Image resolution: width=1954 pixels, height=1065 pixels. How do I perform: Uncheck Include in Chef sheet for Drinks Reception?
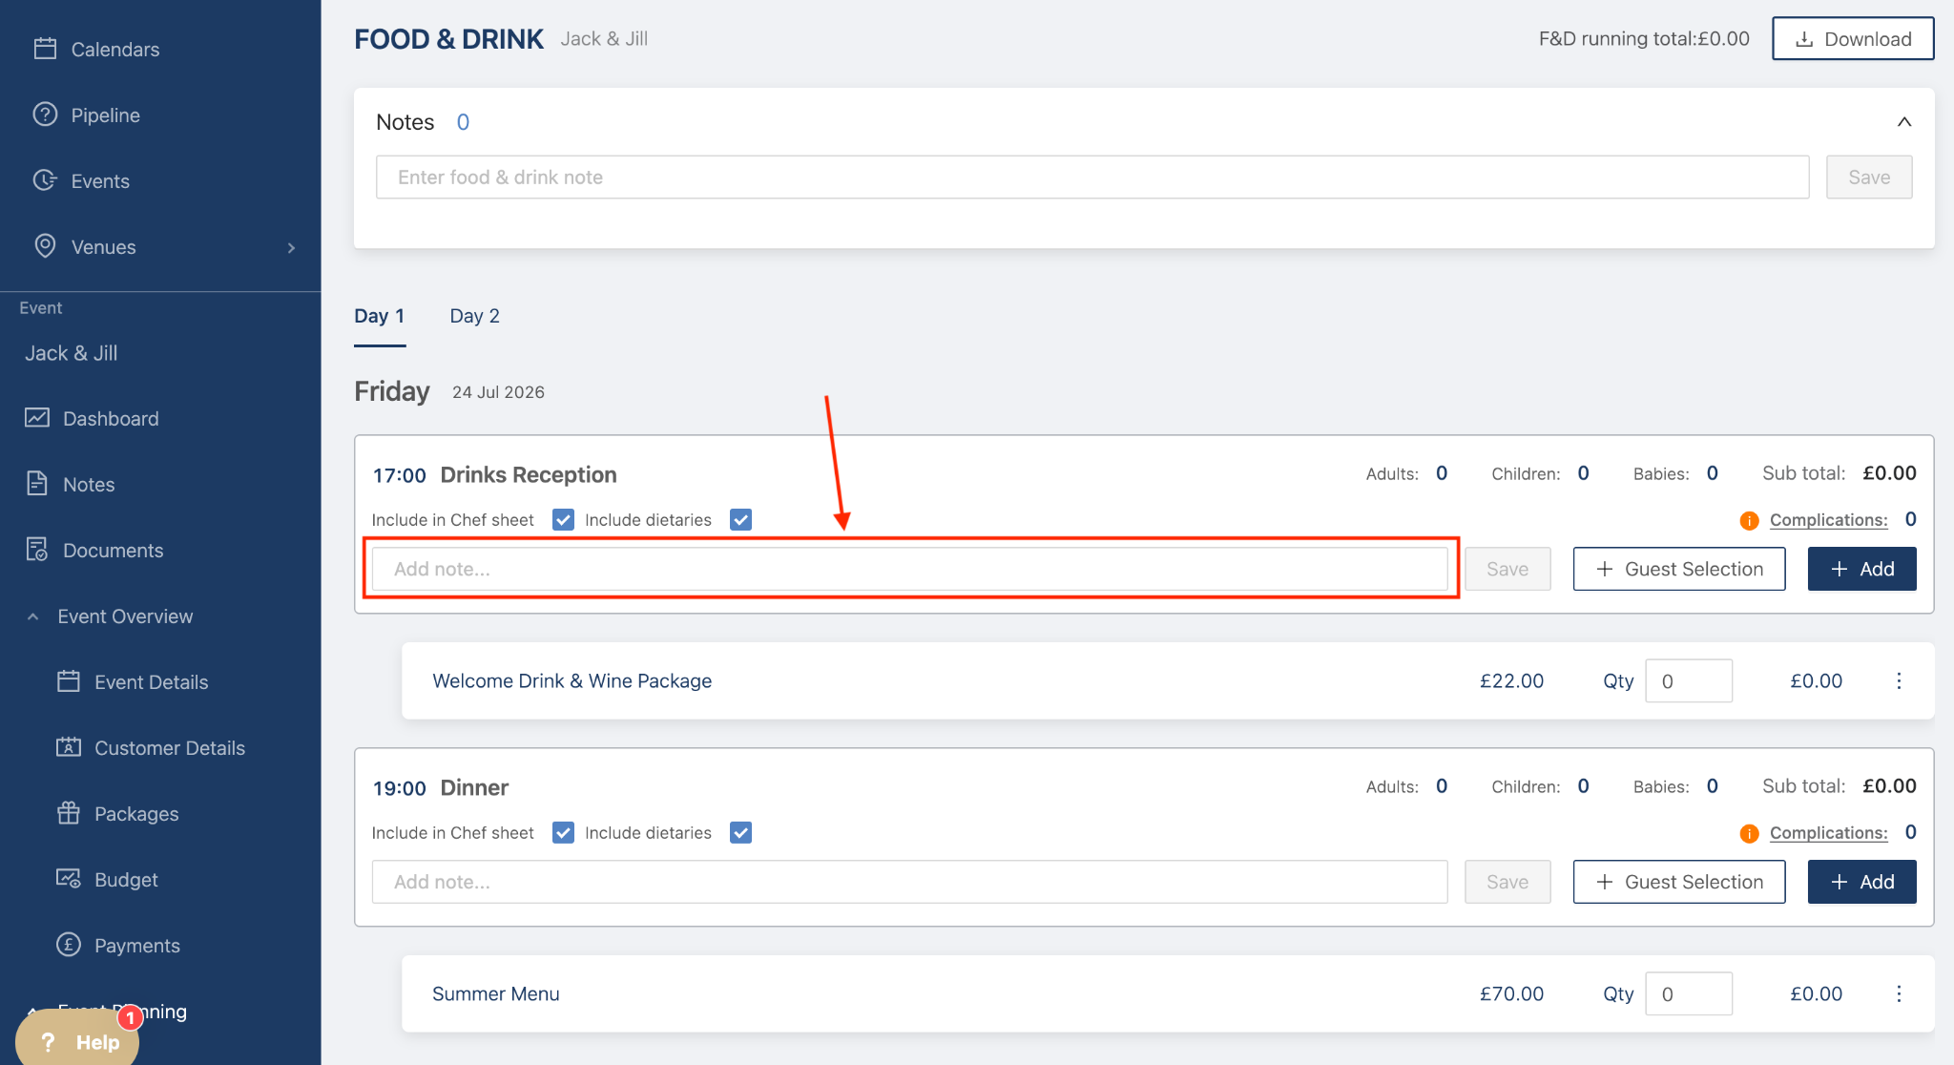[563, 520]
